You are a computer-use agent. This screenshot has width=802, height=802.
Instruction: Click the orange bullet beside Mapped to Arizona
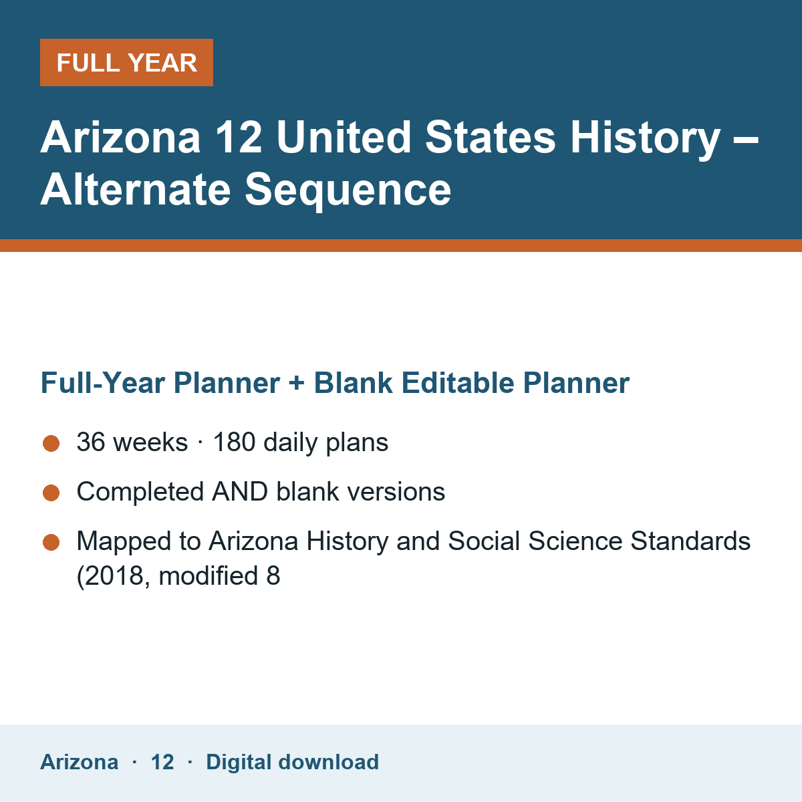click(51, 542)
